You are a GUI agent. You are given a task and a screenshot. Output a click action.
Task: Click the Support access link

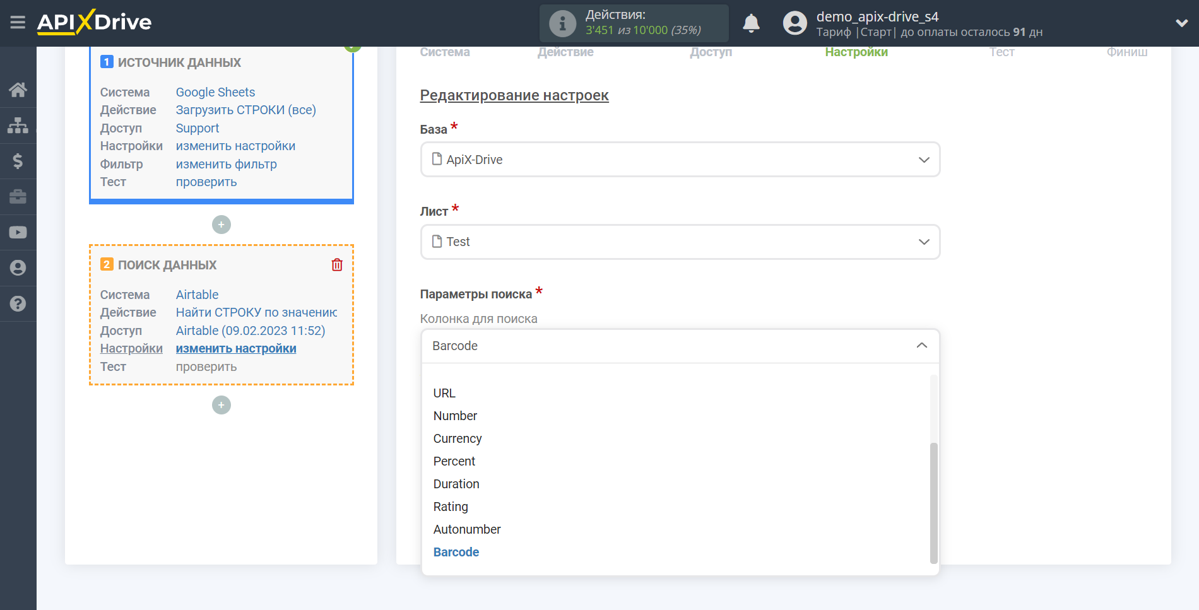(x=198, y=128)
